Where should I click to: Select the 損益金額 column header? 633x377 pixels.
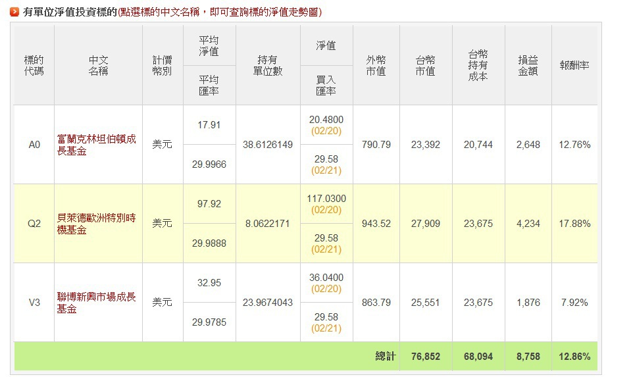(528, 65)
